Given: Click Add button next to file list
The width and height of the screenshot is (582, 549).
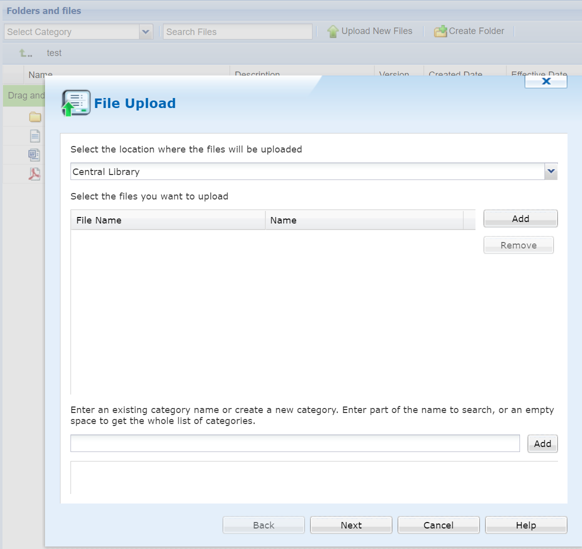Looking at the screenshot, I should 520,218.
